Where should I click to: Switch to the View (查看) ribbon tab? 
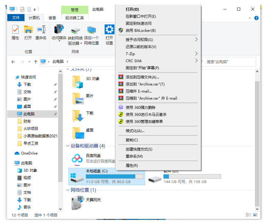coord(52,18)
